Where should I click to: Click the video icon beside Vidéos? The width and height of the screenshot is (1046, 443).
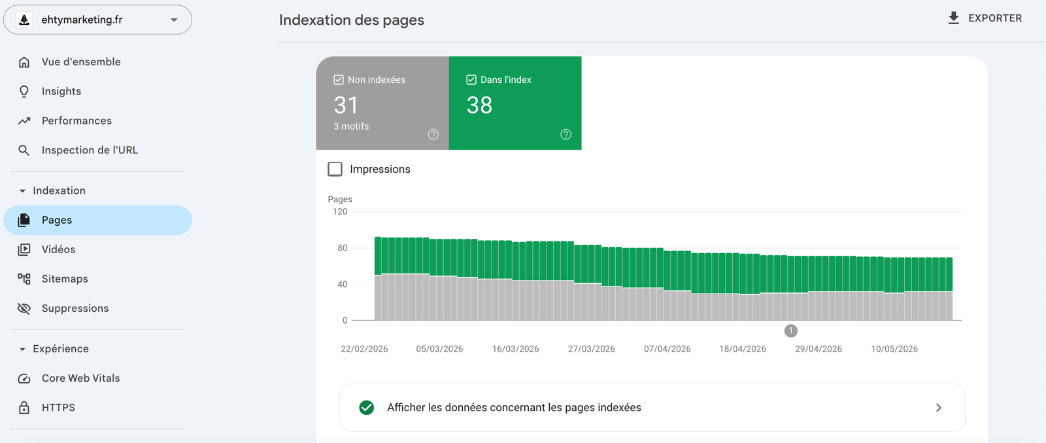(24, 249)
